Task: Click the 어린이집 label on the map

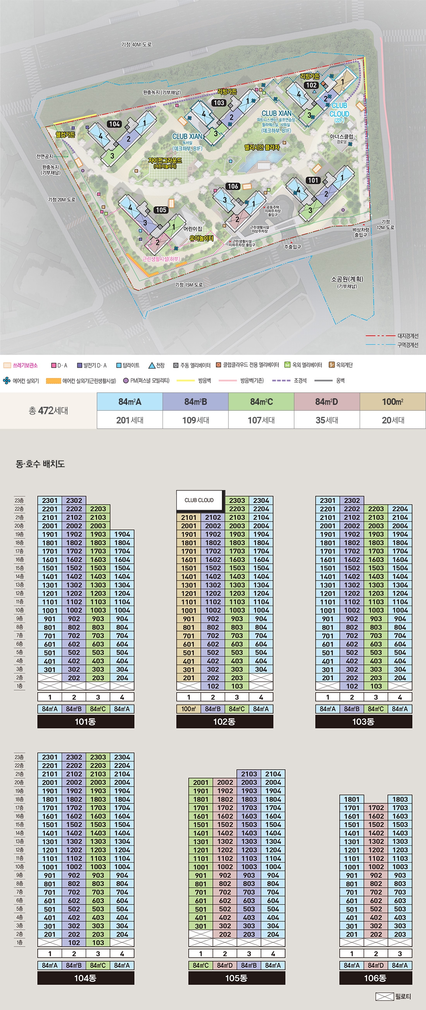Action: (193, 229)
